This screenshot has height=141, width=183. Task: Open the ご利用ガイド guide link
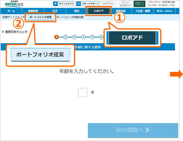tap(125, 5)
